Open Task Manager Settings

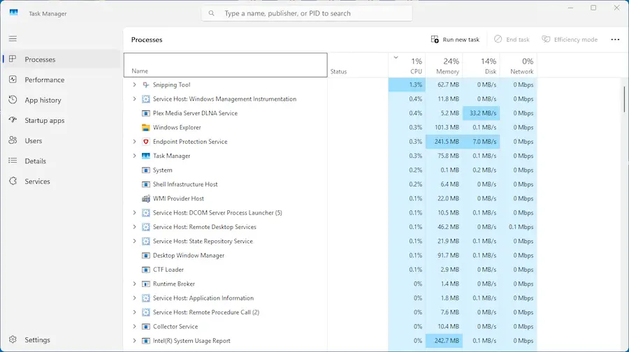(61, 339)
